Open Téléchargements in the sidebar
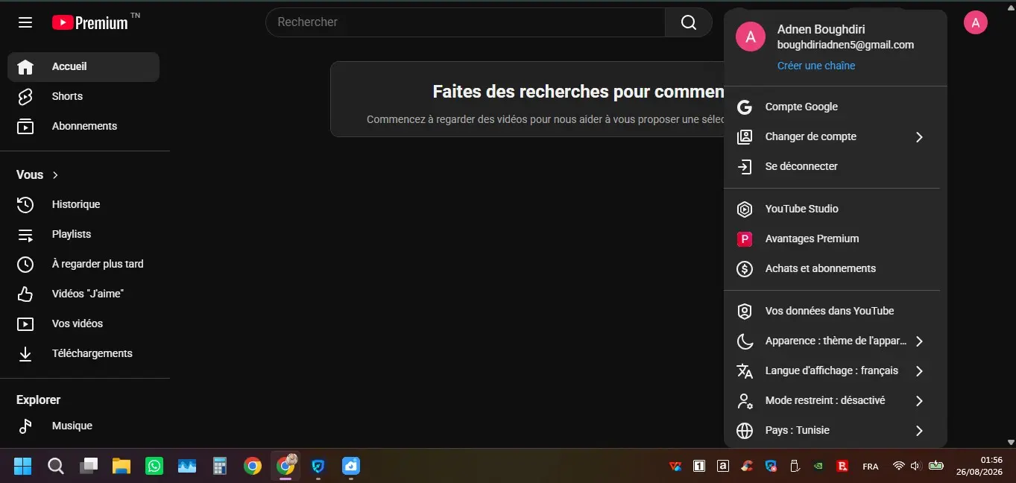The height and width of the screenshot is (483, 1016). click(x=83, y=353)
